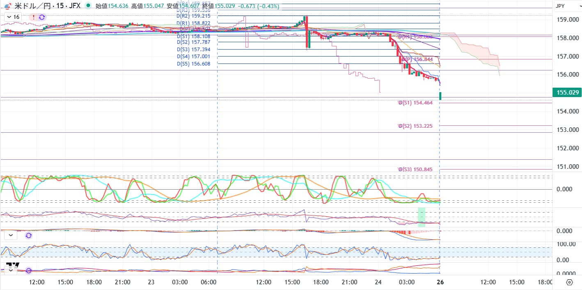Click the purple refresh icon in MACD pane
The image size is (582, 290).
(x=28, y=236)
